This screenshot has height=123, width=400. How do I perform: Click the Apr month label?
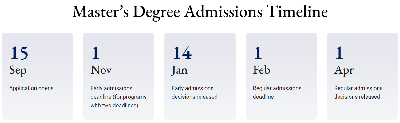coord(344,70)
